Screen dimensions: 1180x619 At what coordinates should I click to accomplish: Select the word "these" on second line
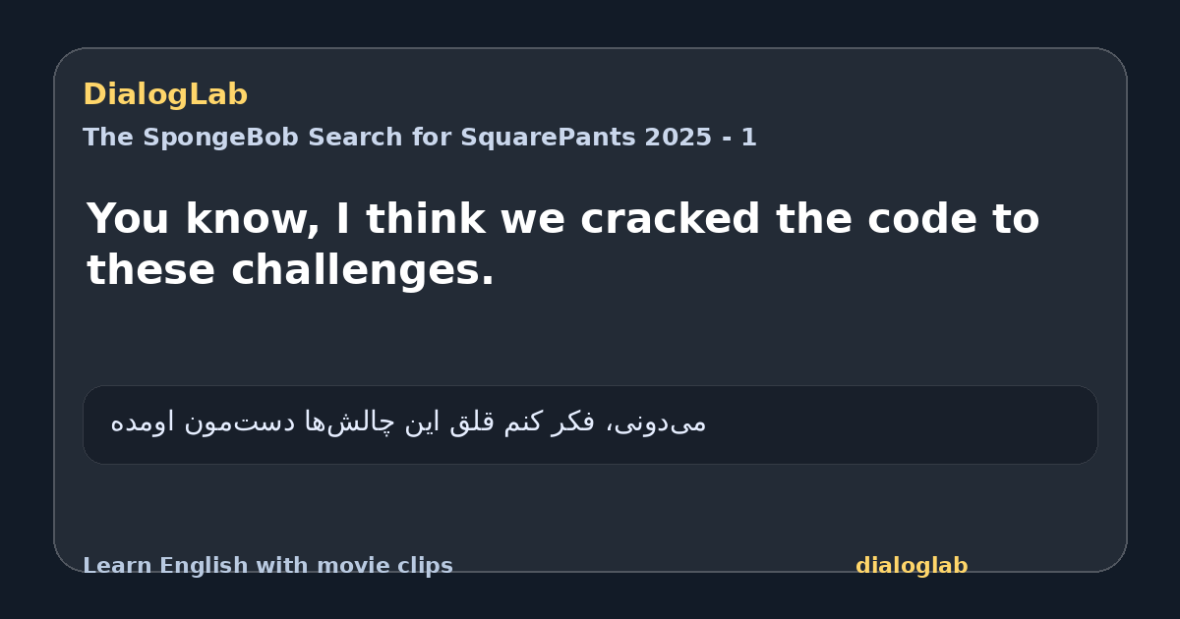pos(151,270)
